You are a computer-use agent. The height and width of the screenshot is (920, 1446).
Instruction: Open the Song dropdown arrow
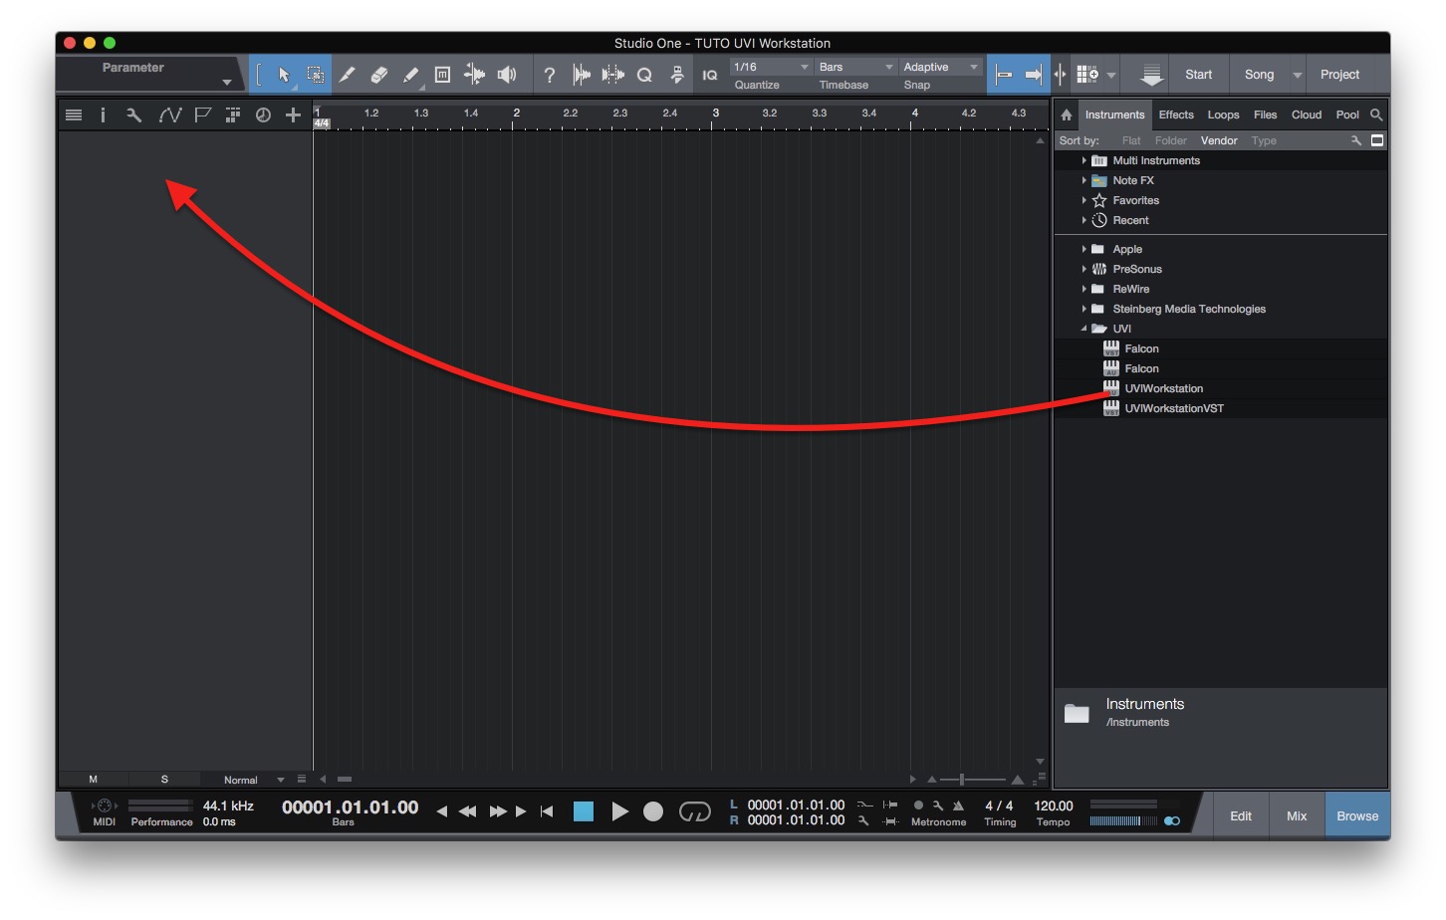tap(1298, 76)
